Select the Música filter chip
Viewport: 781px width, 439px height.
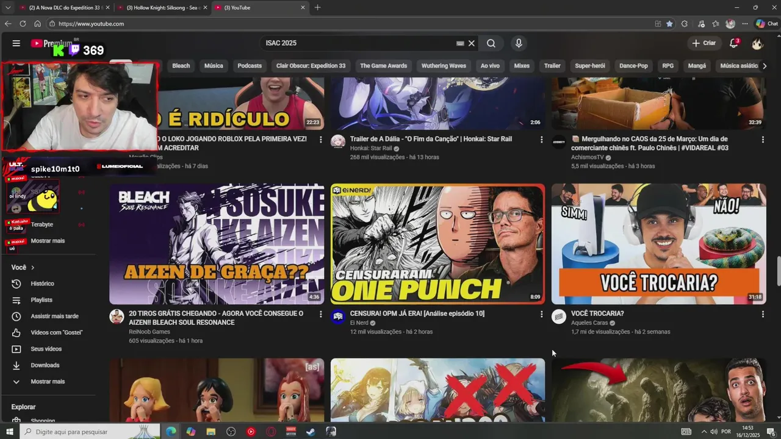[214, 66]
